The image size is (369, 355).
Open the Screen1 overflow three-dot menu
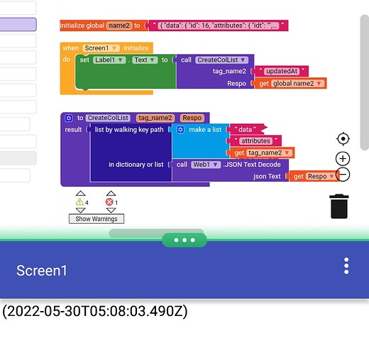click(x=346, y=266)
